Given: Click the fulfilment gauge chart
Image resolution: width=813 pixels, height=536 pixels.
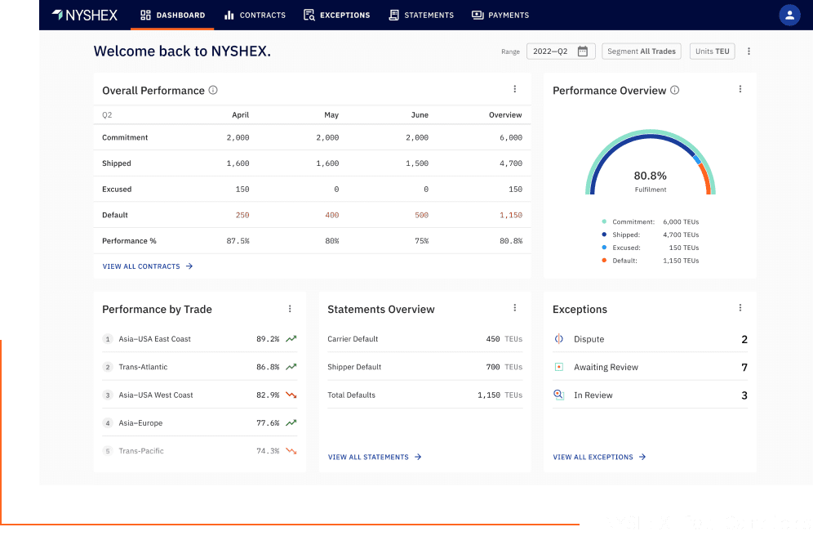Looking at the screenshot, I should 651,162.
